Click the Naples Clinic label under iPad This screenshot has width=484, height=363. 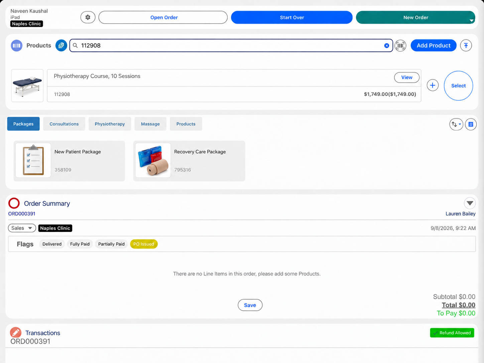point(27,24)
